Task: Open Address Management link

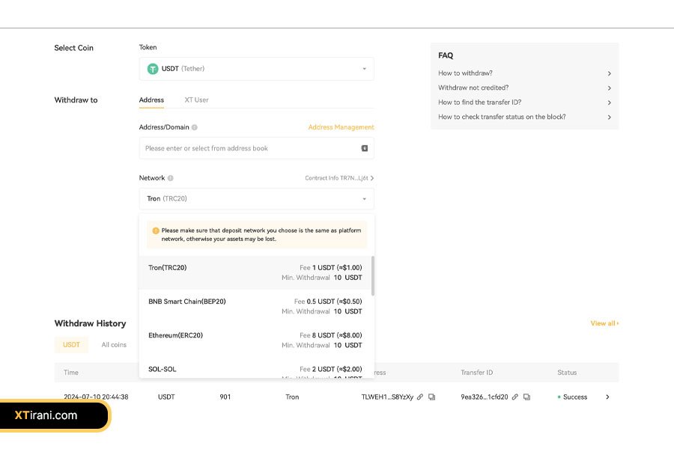Action: pyautogui.click(x=341, y=127)
